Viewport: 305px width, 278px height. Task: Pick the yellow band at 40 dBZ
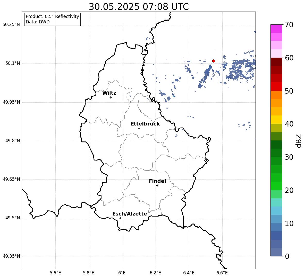[276, 120]
